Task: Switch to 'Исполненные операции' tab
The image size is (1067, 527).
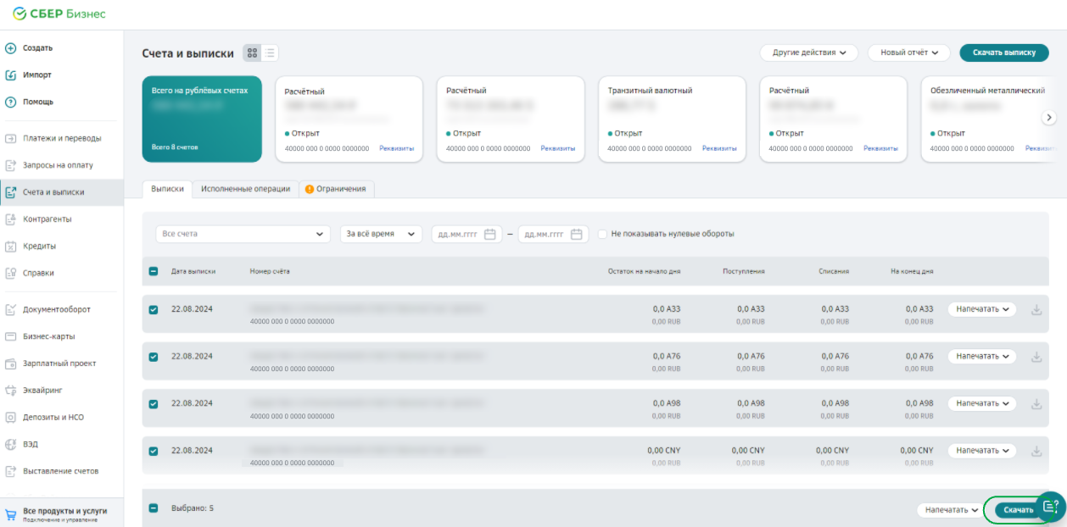Action: (245, 189)
